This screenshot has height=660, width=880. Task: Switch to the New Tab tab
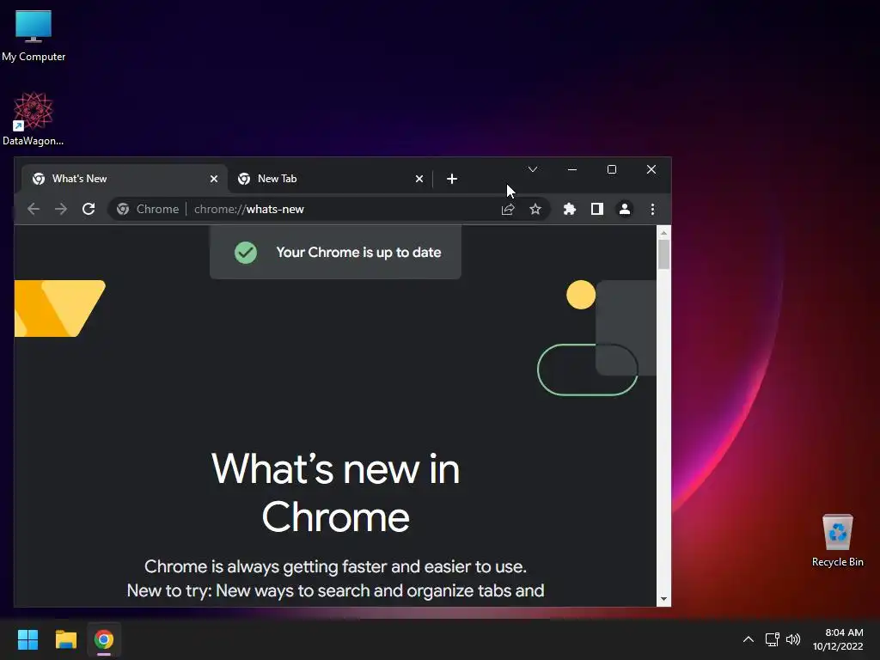pyautogui.click(x=330, y=179)
